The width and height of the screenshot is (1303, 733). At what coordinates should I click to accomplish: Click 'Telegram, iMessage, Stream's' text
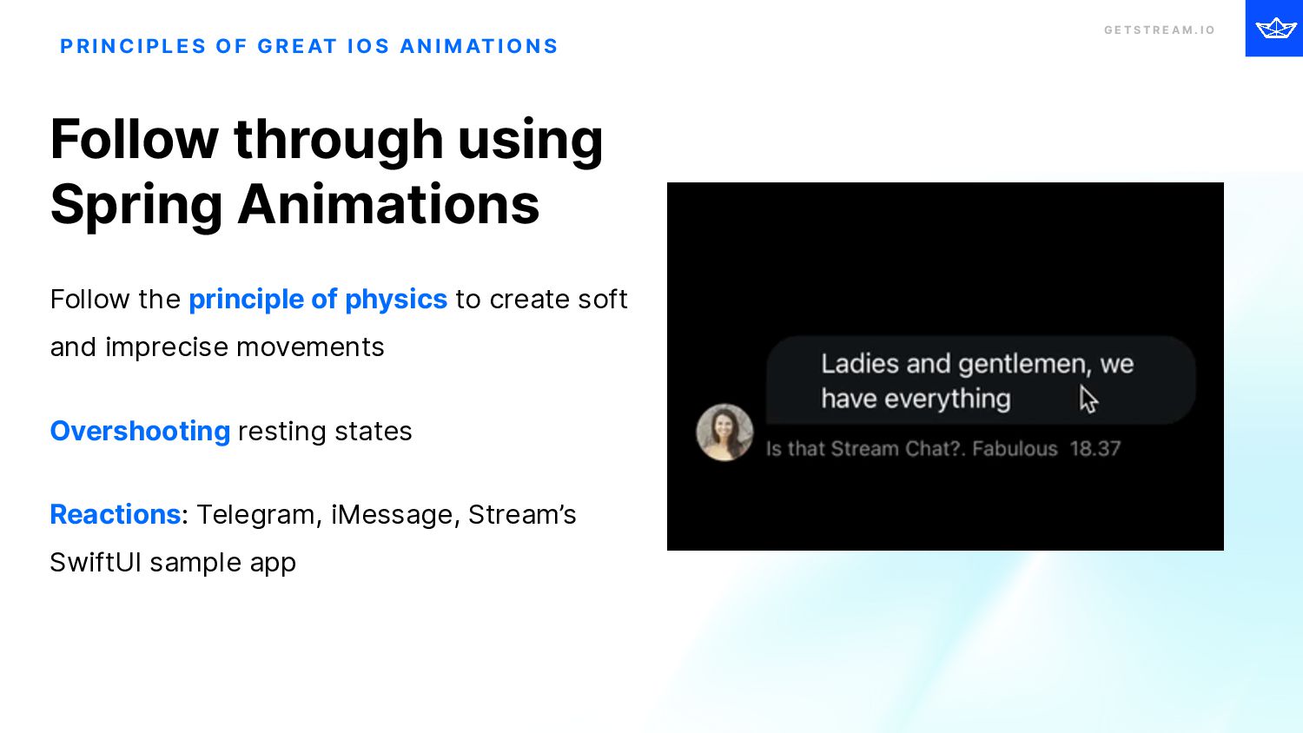click(x=387, y=514)
